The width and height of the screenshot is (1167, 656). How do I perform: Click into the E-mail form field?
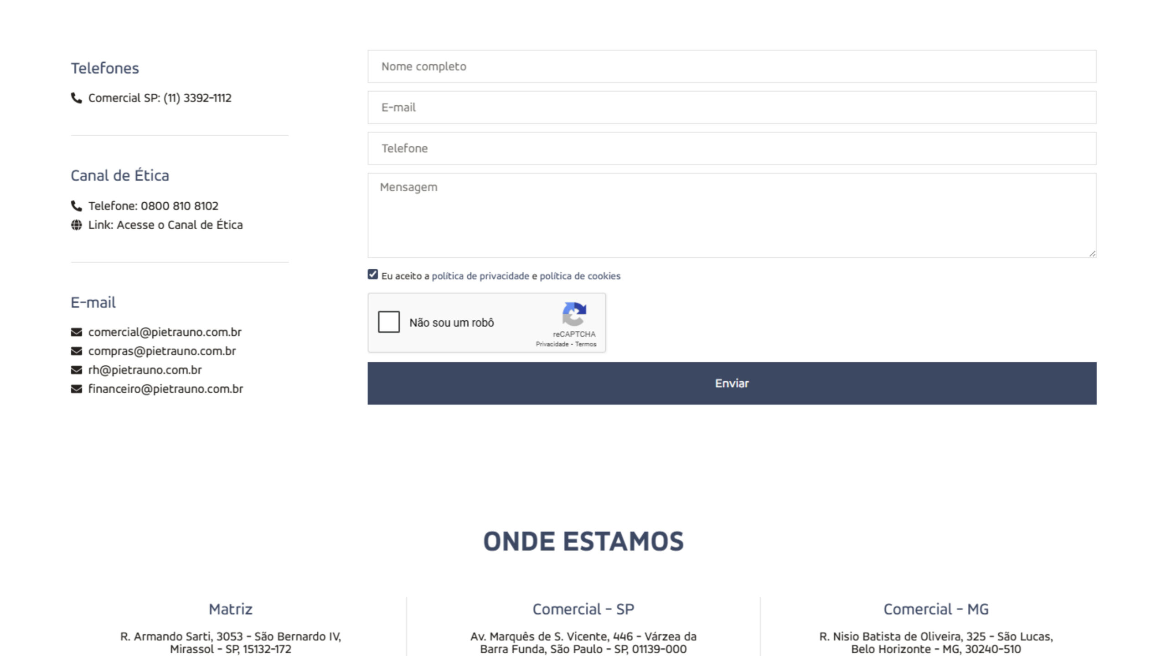click(x=732, y=108)
